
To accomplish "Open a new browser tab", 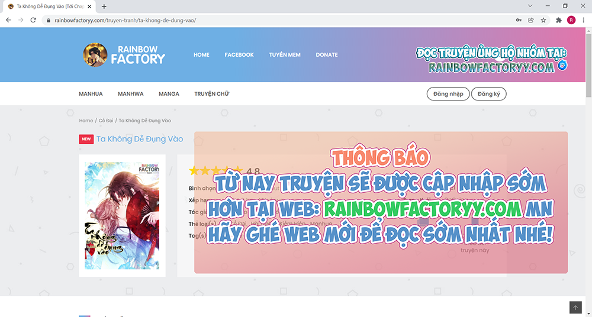I will [x=104, y=7].
